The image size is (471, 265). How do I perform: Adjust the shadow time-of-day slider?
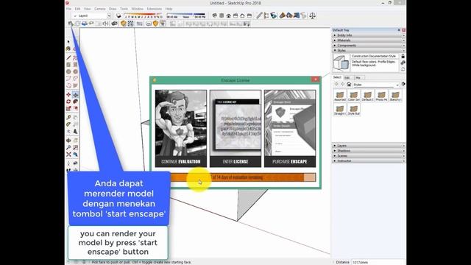[186, 15]
